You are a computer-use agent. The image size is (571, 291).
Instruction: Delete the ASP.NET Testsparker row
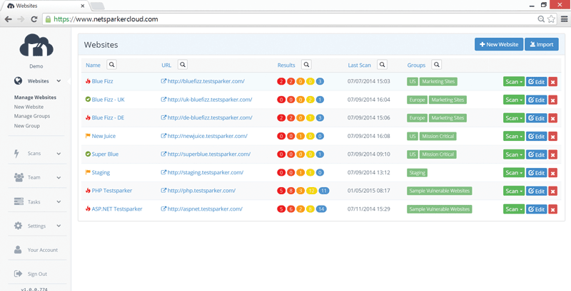pyautogui.click(x=552, y=209)
